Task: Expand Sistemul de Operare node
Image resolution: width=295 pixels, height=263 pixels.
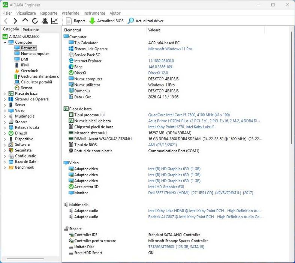Action: click(5, 99)
